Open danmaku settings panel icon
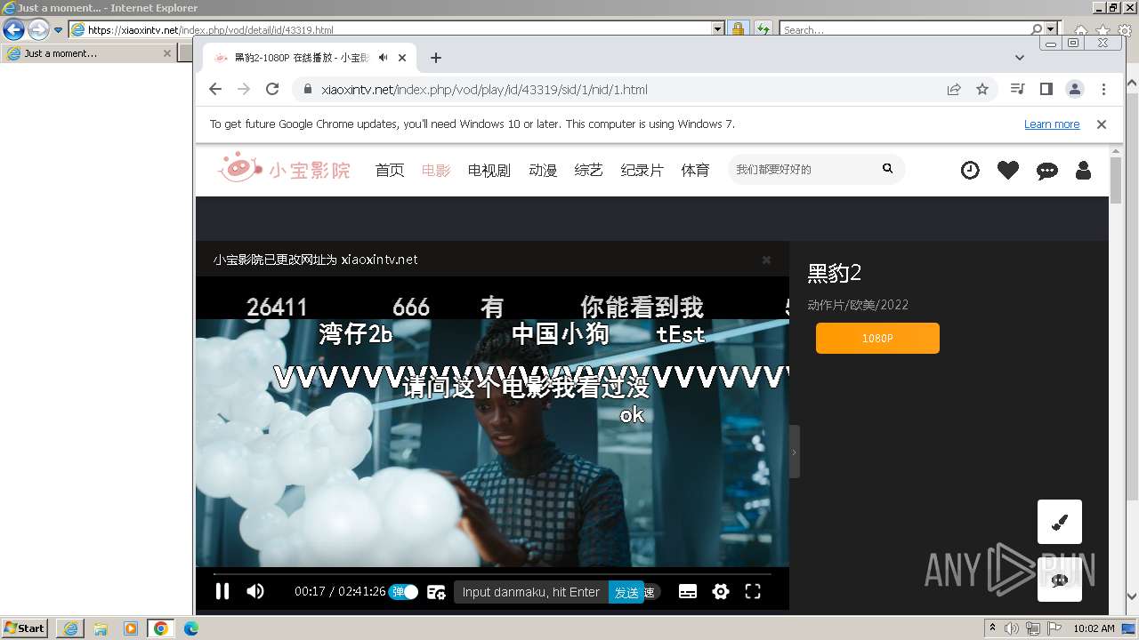 coord(436,592)
